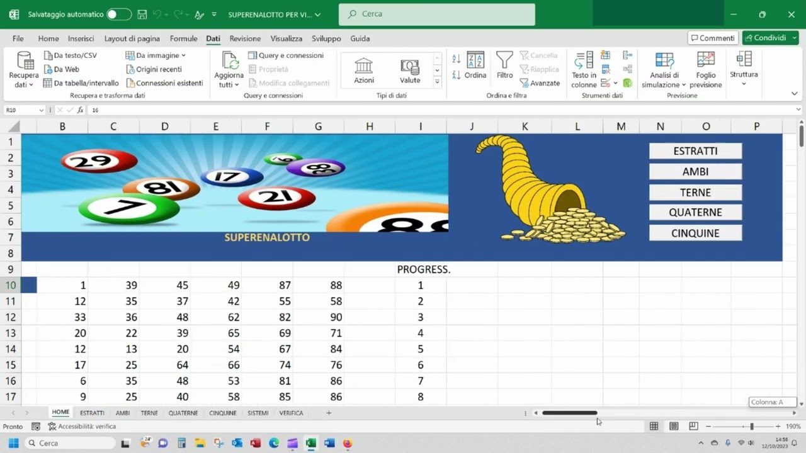The image size is (806, 453).
Task: Open the Ordina sort dialog
Action: click(x=475, y=65)
